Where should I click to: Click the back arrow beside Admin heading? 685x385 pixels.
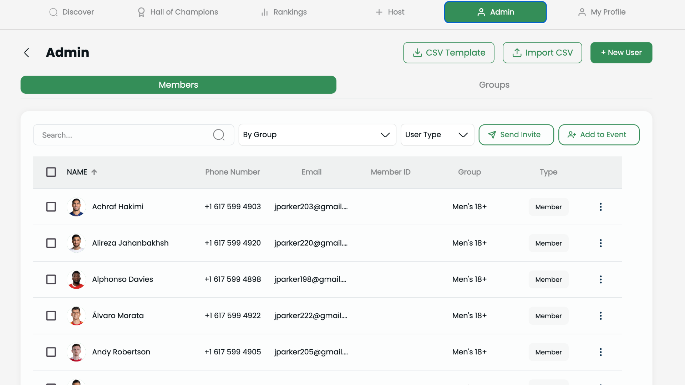pyautogui.click(x=26, y=53)
